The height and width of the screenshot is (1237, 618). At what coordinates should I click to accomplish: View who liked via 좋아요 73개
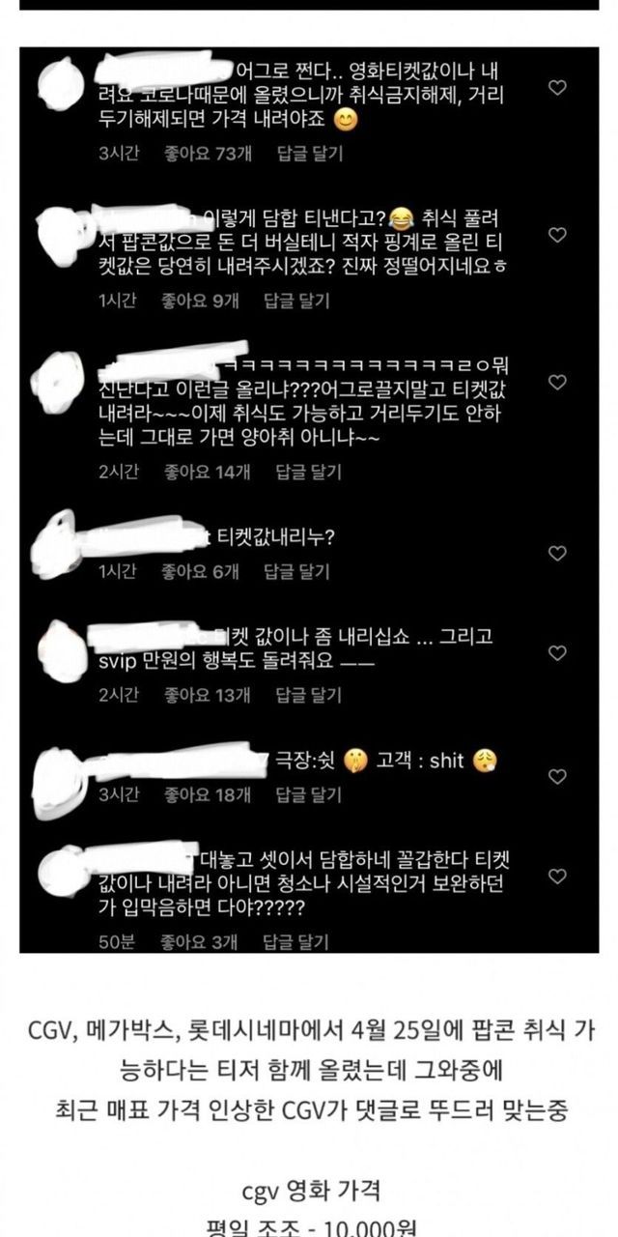206,153
